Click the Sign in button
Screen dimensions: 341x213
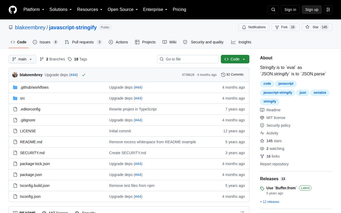click(x=290, y=10)
